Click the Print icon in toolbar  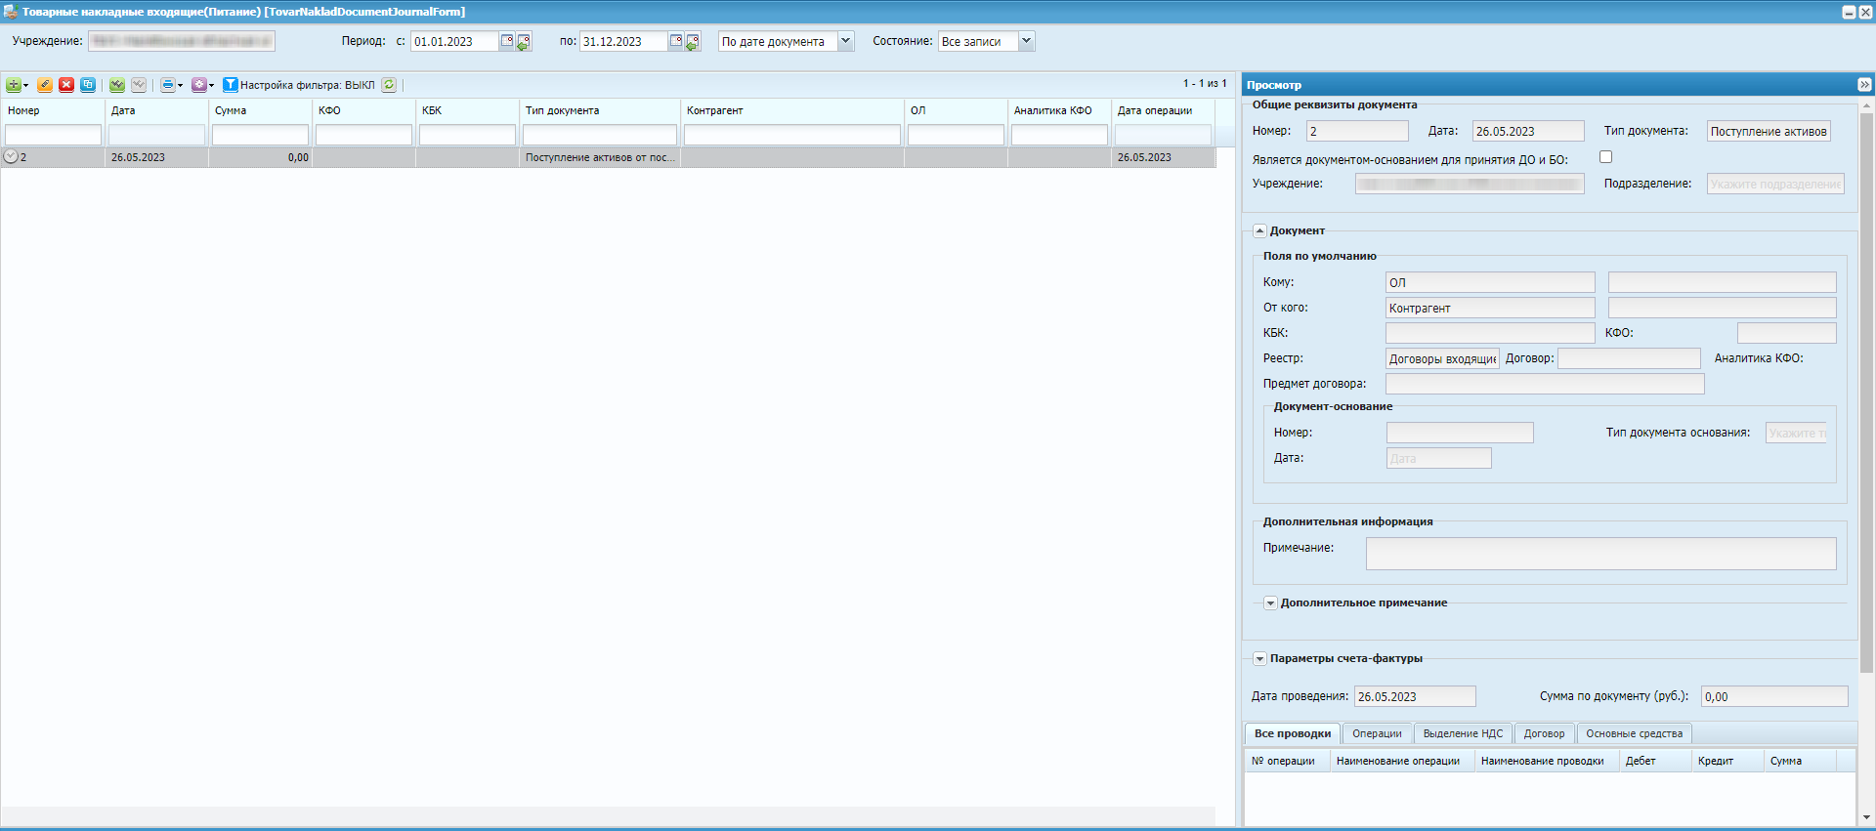click(x=167, y=85)
